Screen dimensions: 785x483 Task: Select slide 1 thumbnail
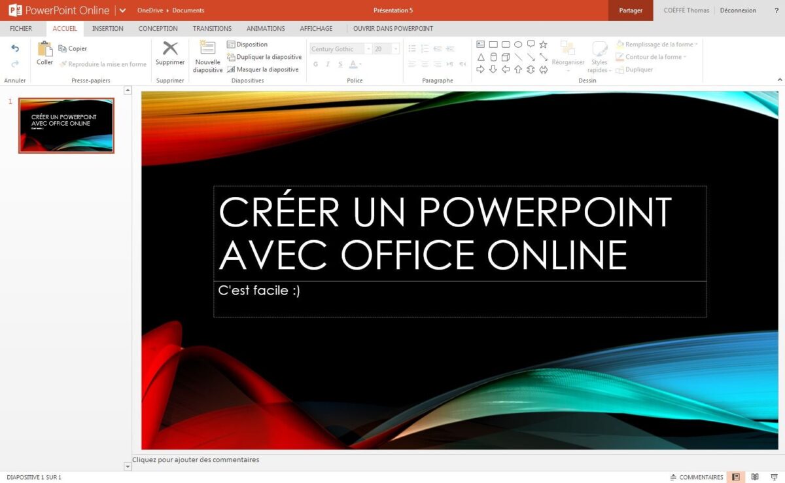coord(66,126)
